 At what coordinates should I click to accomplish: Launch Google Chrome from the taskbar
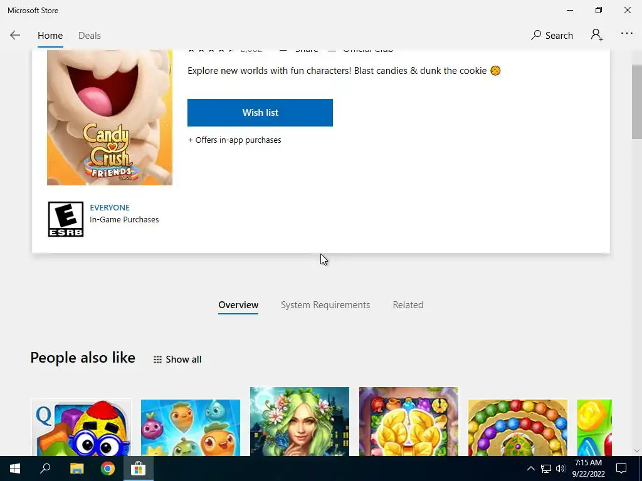pyautogui.click(x=108, y=468)
